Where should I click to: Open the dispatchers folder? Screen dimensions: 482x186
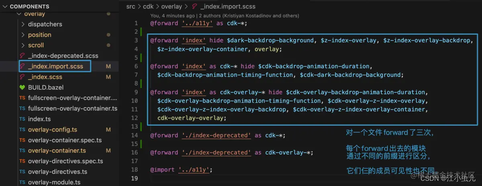[45, 24]
